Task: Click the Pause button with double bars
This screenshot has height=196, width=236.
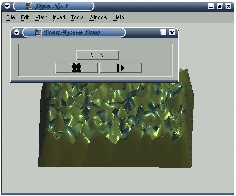Action: (76, 68)
